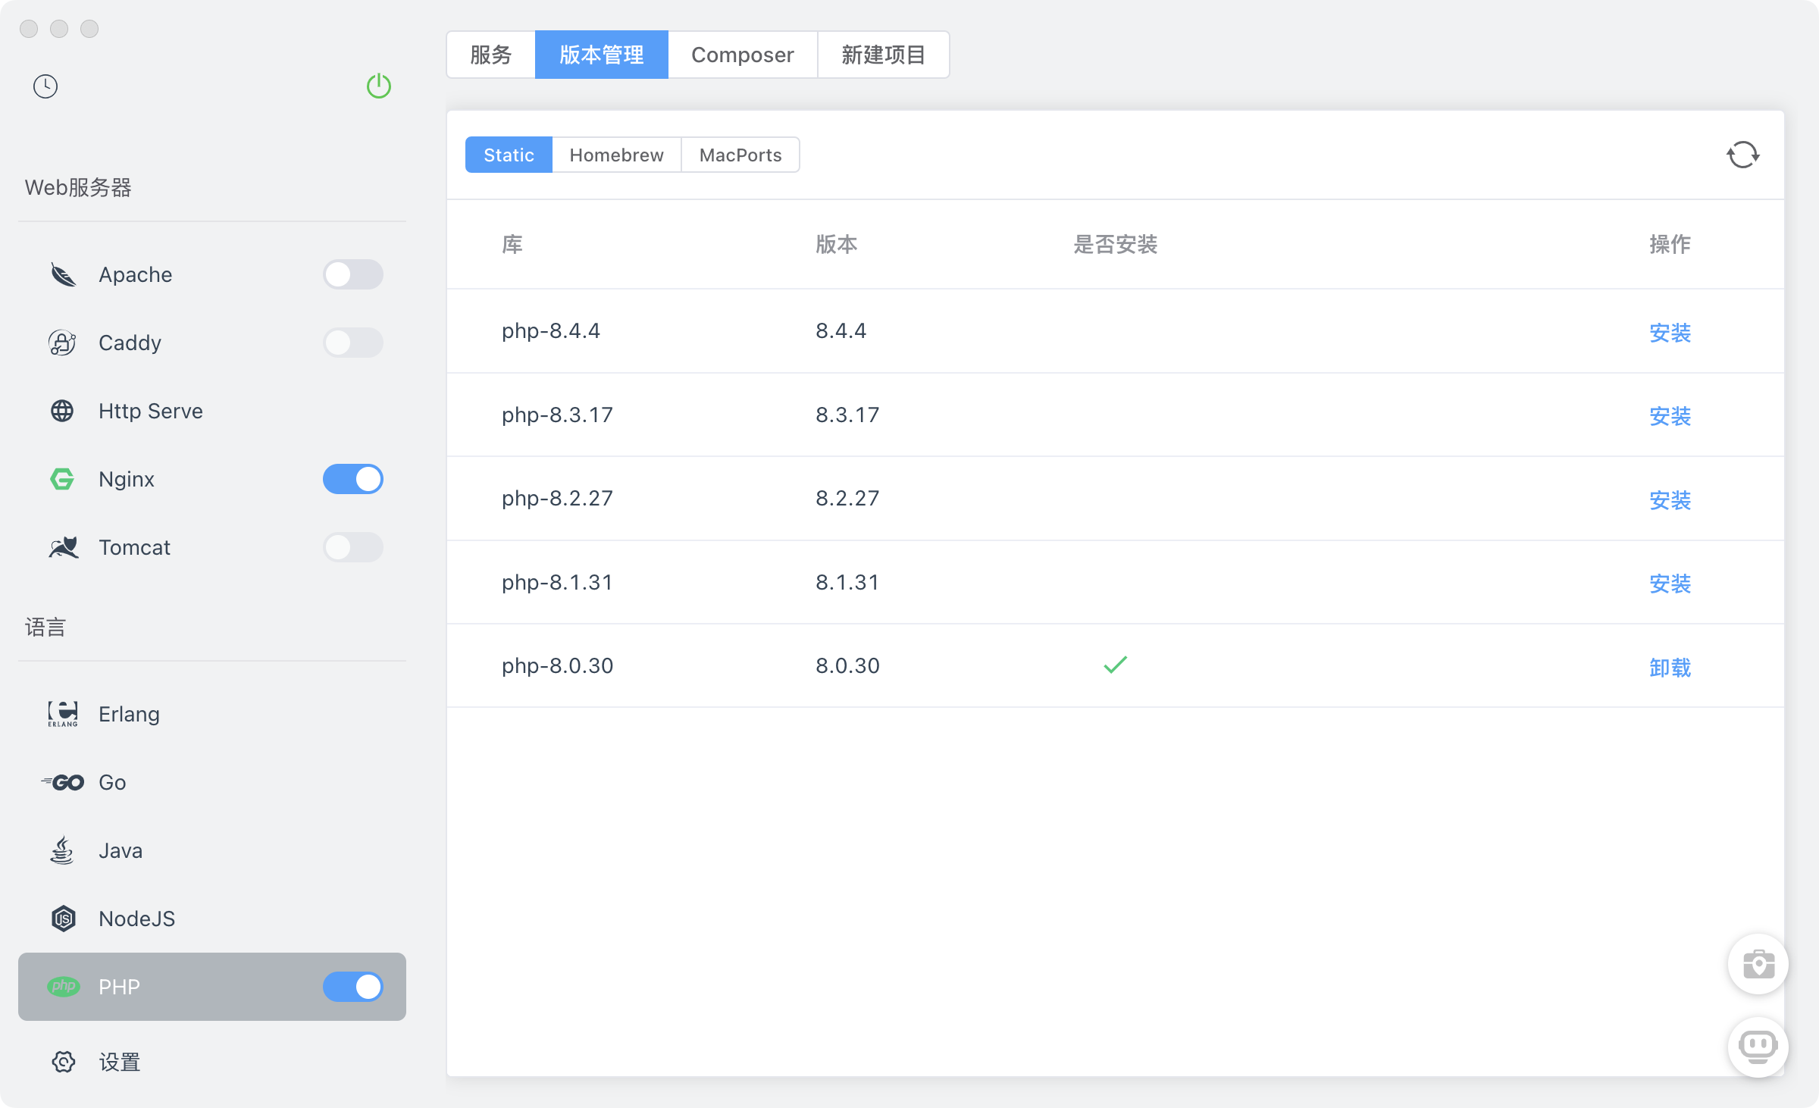The width and height of the screenshot is (1819, 1108).
Task: Click 卸载 for php-8.0.30
Action: 1670,667
